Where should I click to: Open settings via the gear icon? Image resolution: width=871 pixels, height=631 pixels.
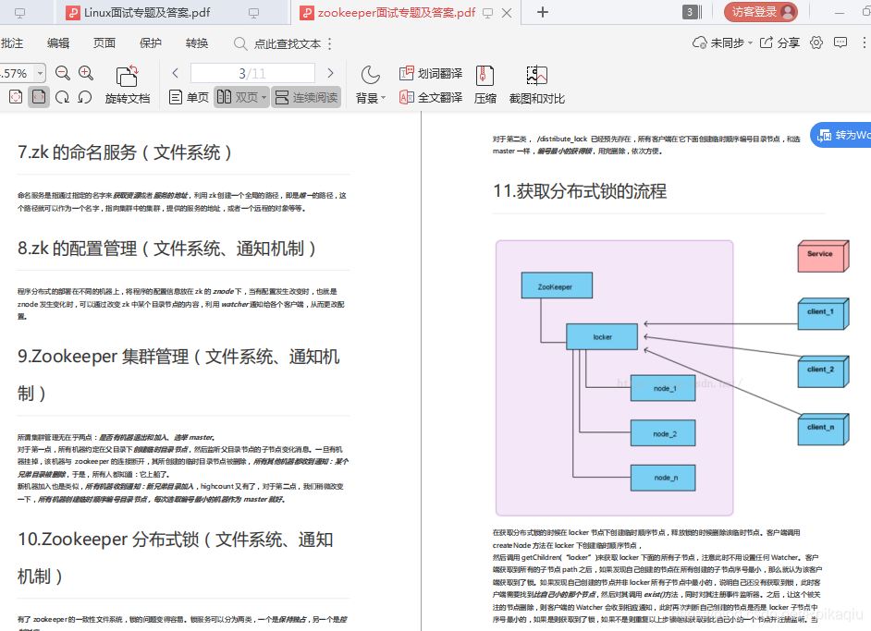coord(816,42)
